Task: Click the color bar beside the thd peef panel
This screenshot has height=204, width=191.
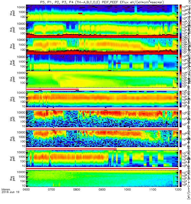Action: coord(181,62)
